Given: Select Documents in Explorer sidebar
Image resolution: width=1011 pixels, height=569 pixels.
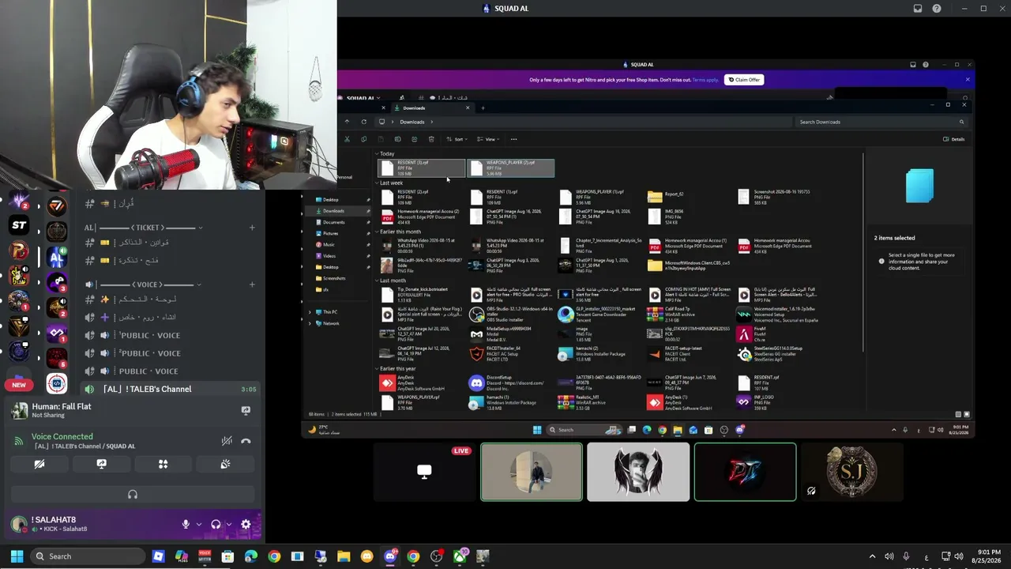Looking at the screenshot, I should point(333,222).
